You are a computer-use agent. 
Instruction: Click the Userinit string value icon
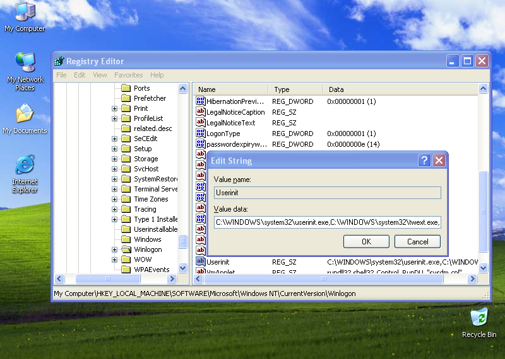click(x=200, y=261)
